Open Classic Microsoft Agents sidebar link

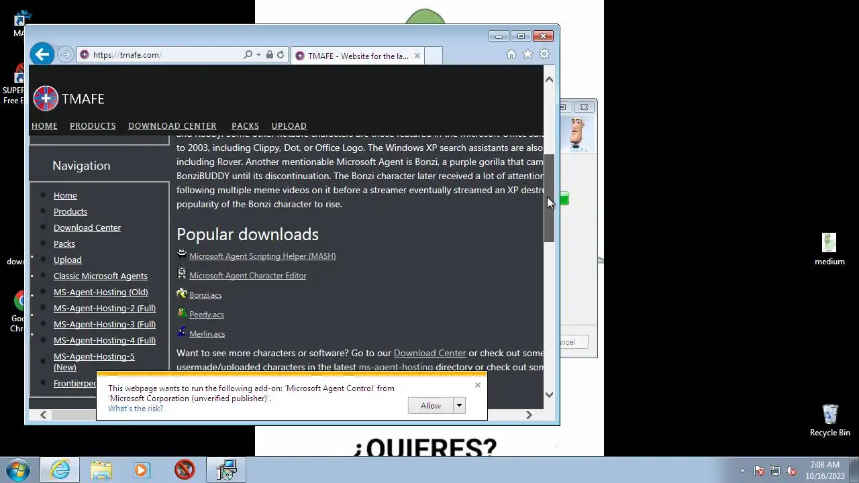tap(101, 276)
